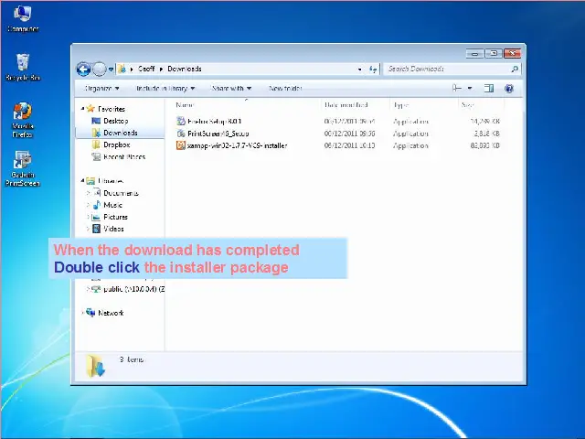The image size is (585, 439).
Task: Open Dropbox in Favorites sidebar
Action: point(116,145)
